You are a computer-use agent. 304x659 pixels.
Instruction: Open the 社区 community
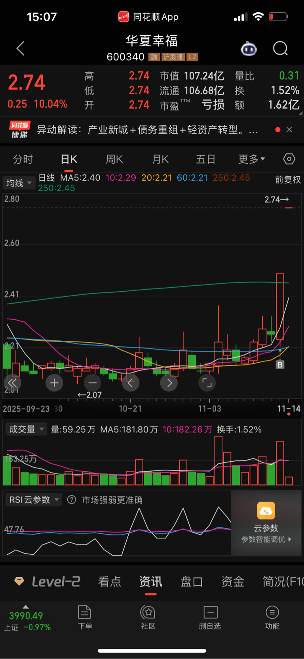click(x=148, y=617)
